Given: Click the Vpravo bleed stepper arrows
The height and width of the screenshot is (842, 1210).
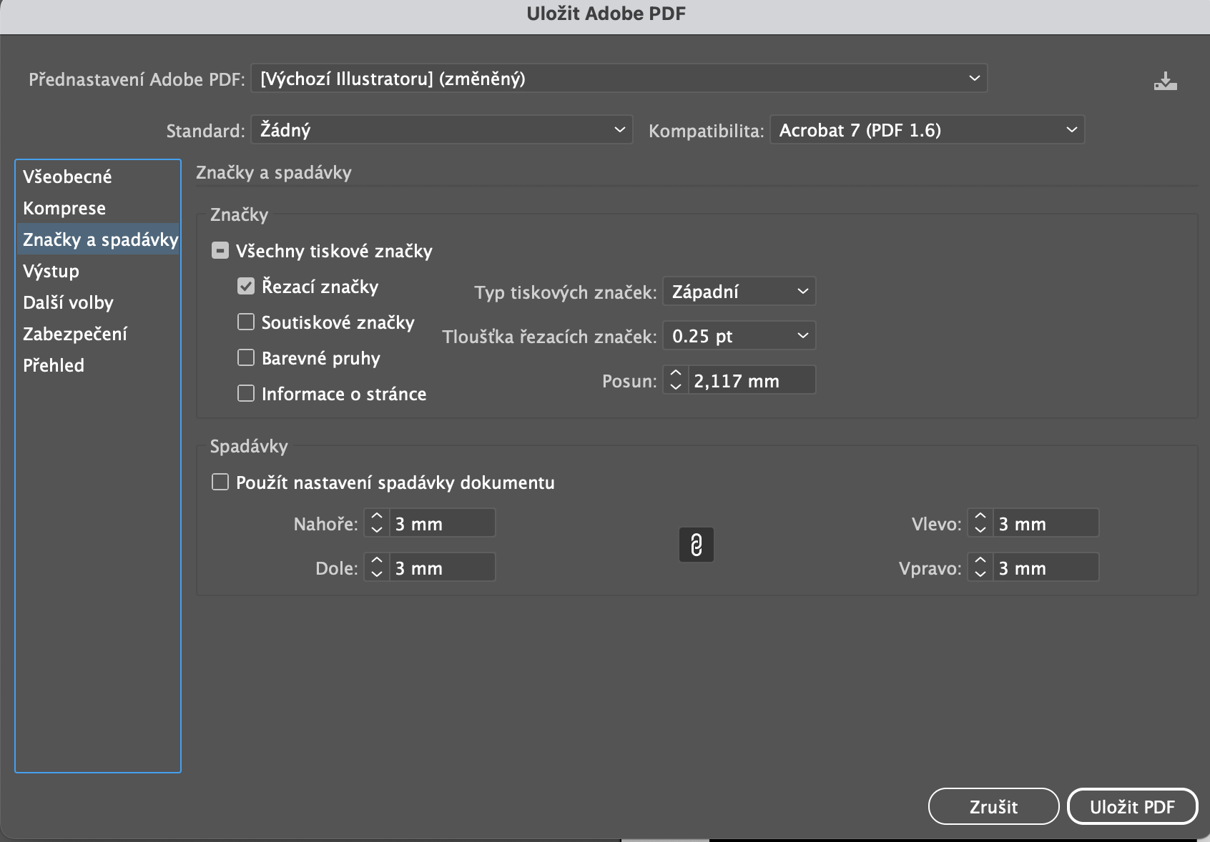Looking at the screenshot, I should pyautogui.click(x=980, y=568).
